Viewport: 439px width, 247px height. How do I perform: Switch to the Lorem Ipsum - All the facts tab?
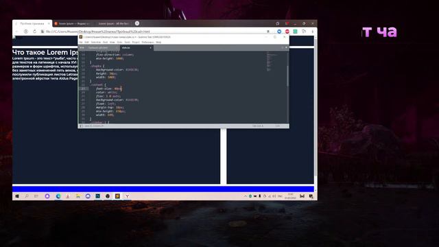(113, 23)
